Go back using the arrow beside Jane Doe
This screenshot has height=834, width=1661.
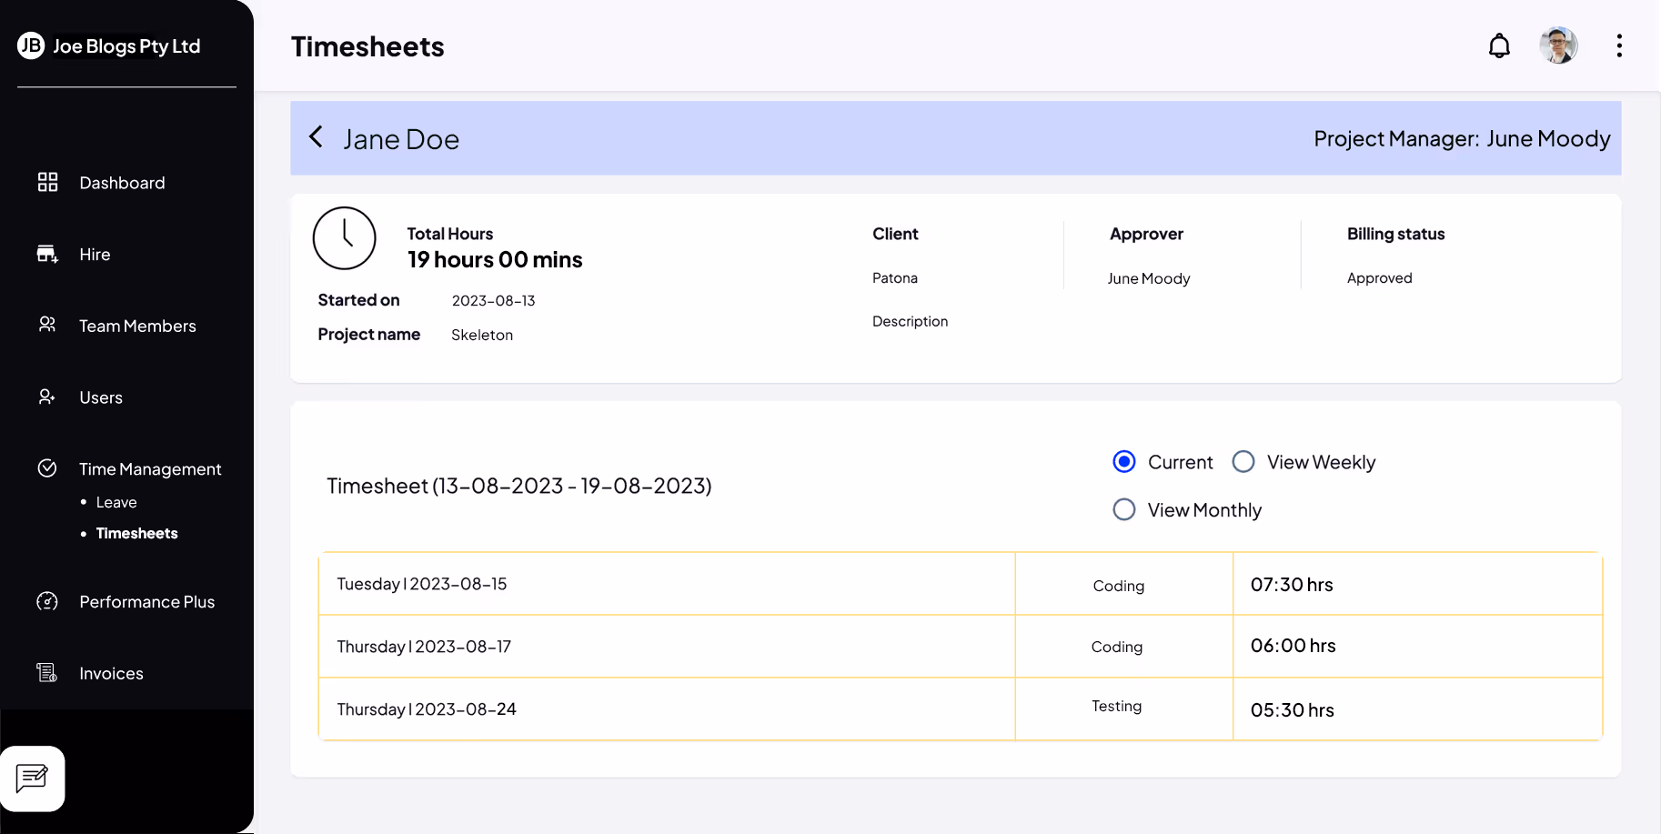[316, 137]
